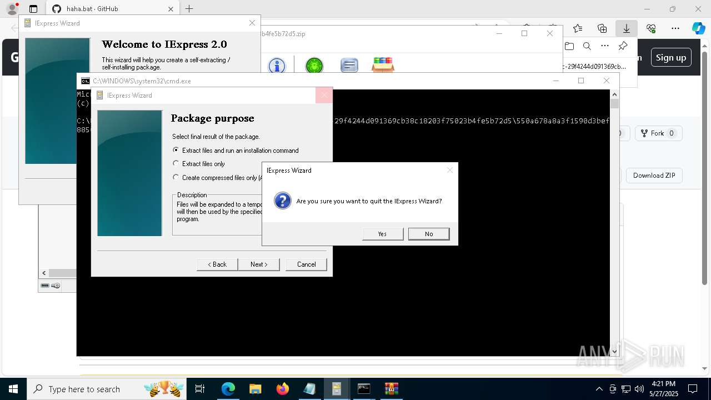Click WinRAR SFX archive box icon
The image size is (711, 400).
click(x=383, y=64)
